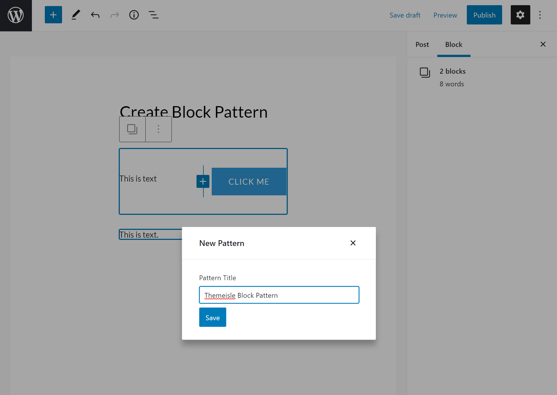Switch to the Block tab
Viewport: 557px width, 395px height.
[x=453, y=44]
